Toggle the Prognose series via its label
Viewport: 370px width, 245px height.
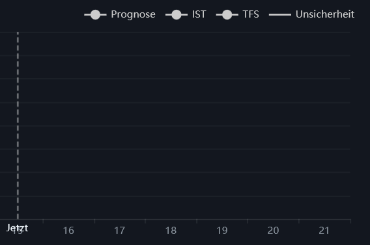[133, 14]
